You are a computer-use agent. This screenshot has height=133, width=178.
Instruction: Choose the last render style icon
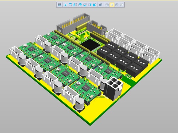122,5
